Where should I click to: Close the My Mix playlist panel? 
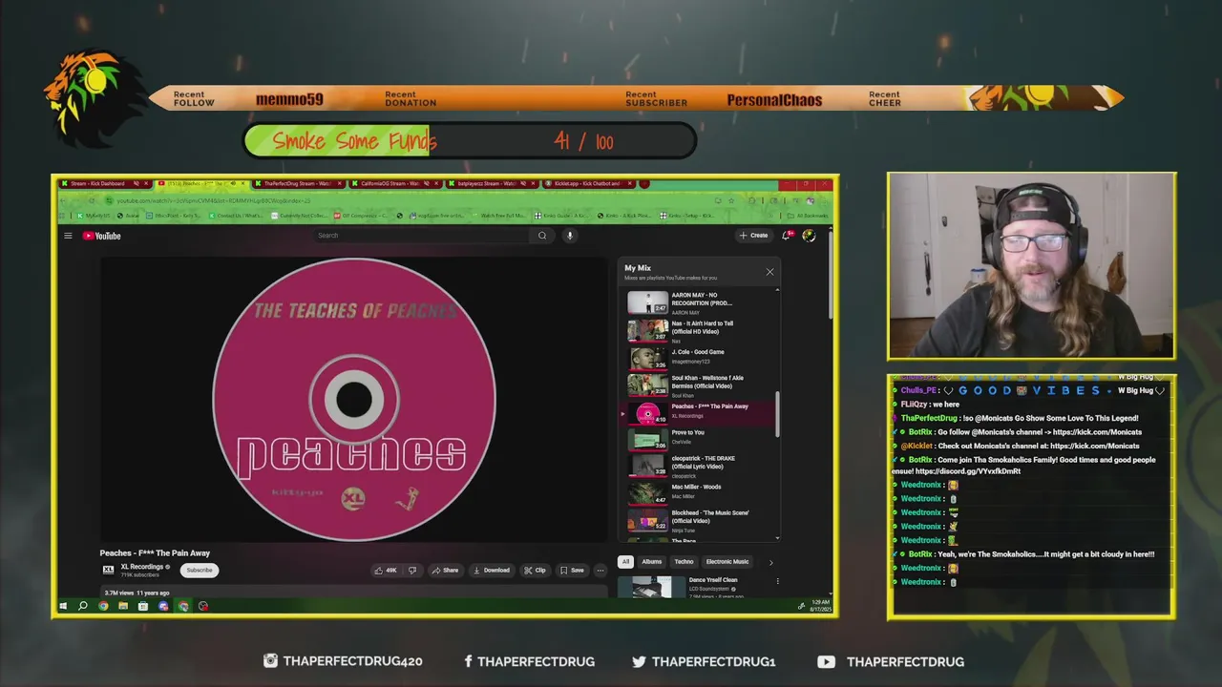(x=769, y=272)
